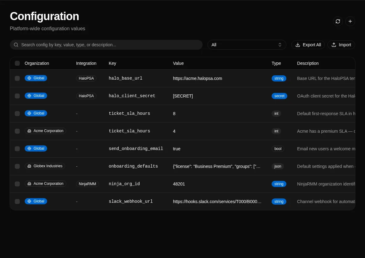Click the Globex Industries organization badge
The height and width of the screenshot is (258, 365).
tap(45, 166)
